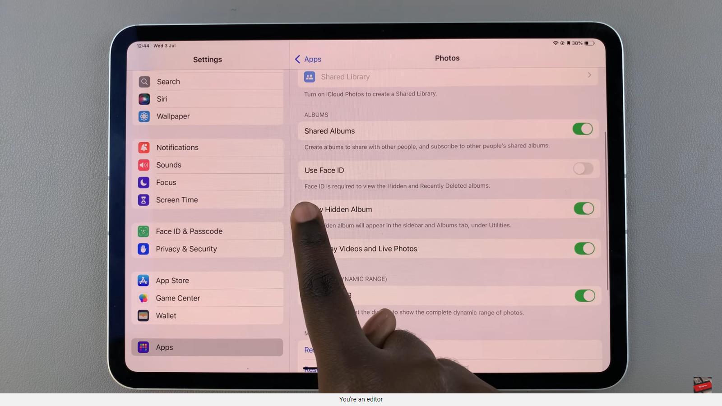This screenshot has width=722, height=406.
Task: Select Sounds in the sidebar
Action: [x=208, y=165]
